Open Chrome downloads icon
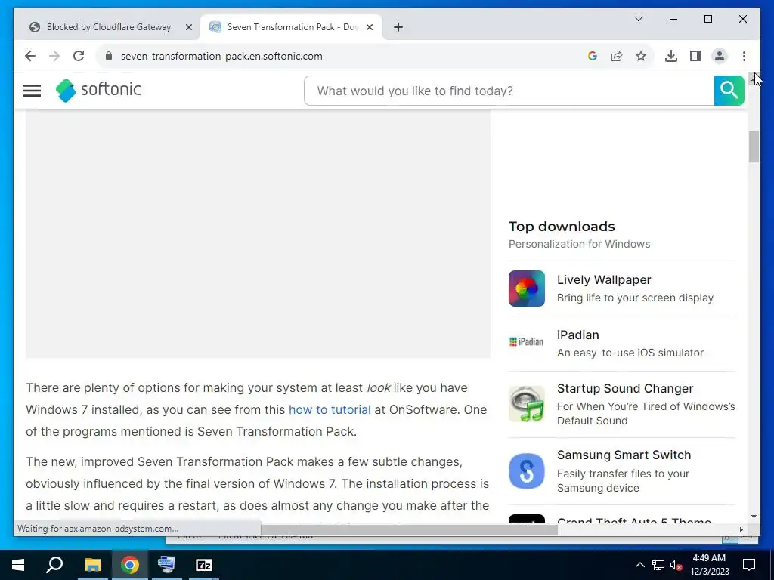The height and width of the screenshot is (580, 774). [x=671, y=56]
